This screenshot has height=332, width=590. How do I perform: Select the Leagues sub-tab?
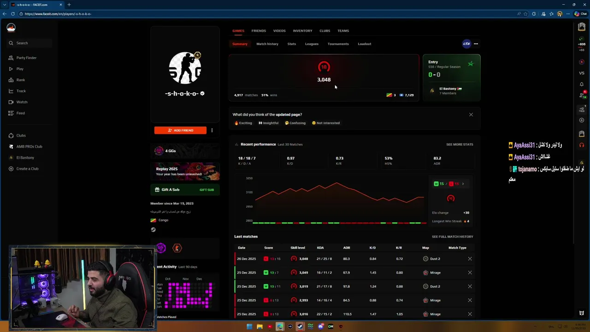pyautogui.click(x=312, y=44)
